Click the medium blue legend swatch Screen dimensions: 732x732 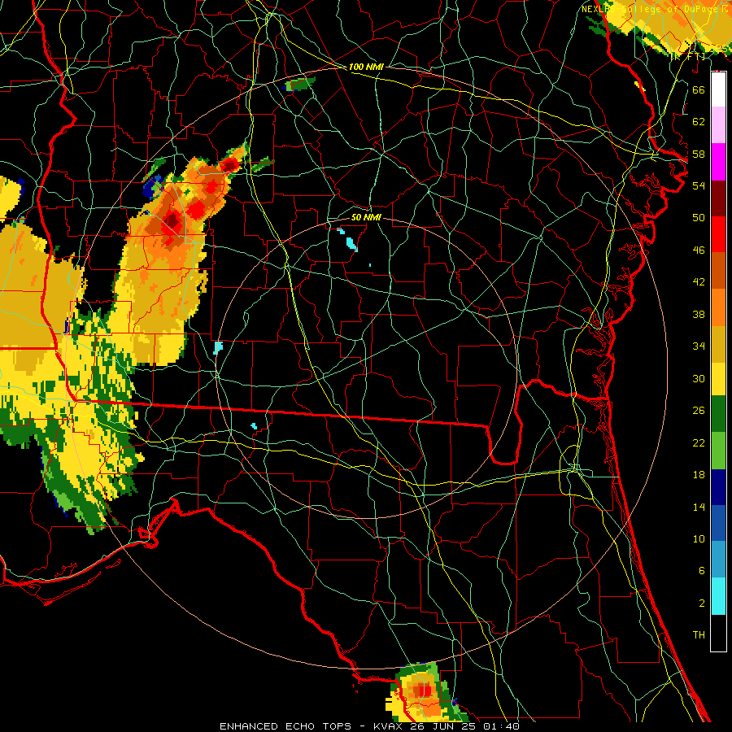tap(718, 523)
